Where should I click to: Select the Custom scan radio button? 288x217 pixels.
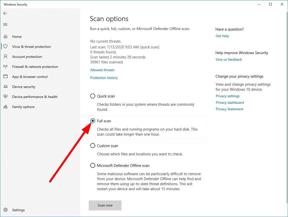(x=93, y=146)
